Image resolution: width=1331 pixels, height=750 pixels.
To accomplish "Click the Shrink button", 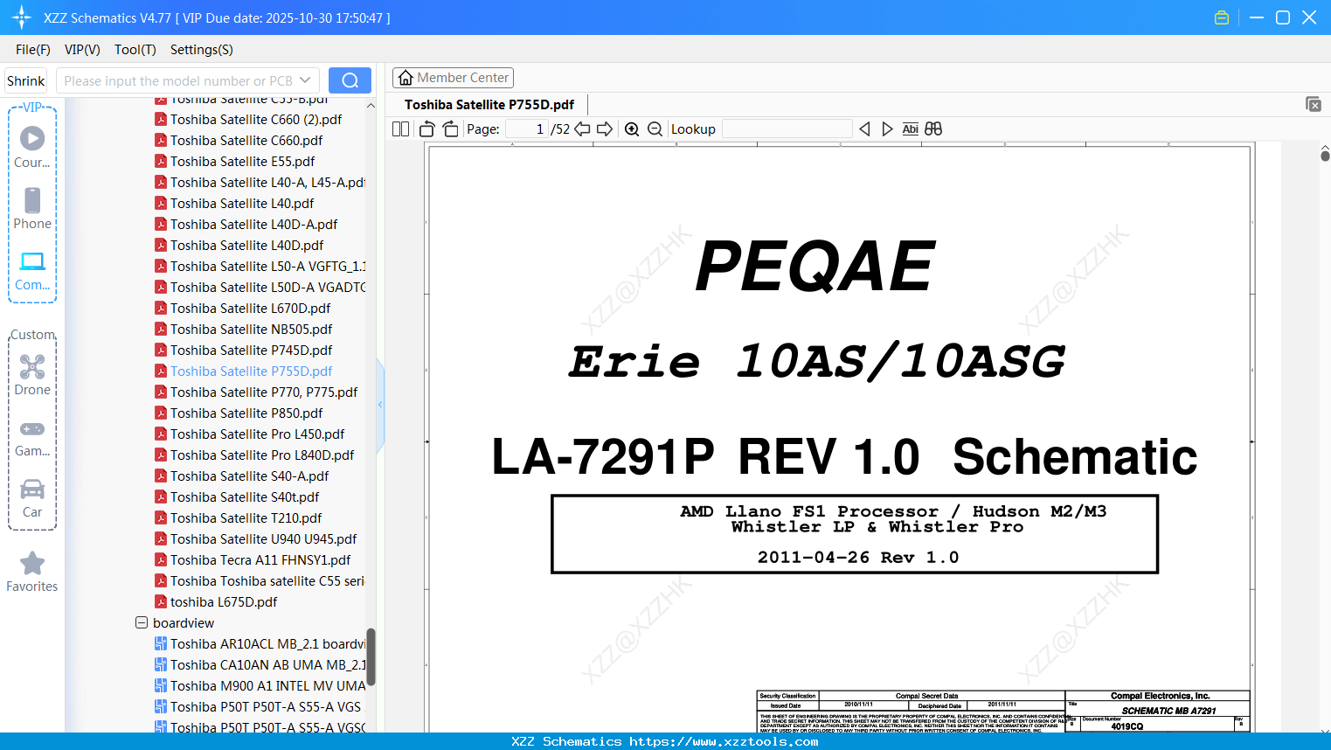I will coord(26,80).
